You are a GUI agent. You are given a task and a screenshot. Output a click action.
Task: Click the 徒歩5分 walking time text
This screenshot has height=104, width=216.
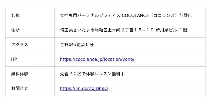pos(85,45)
